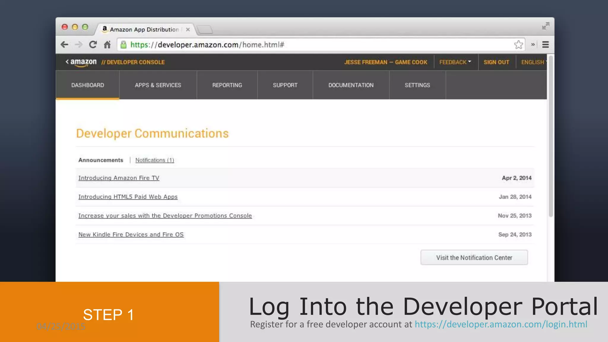The height and width of the screenshot is (342, 608).
Task: Open Introducing Amazon Fire TV announcement
Action: (x=119, y=178)
